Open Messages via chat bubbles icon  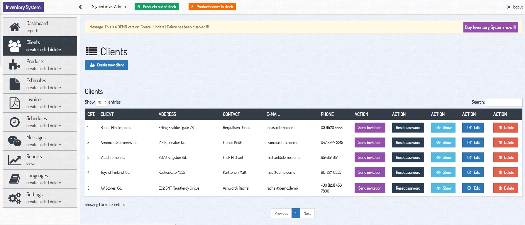15,141
